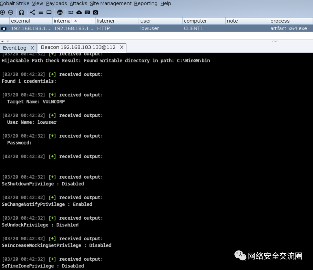313x270 pixels.
Task: Click the beacon session icon in CLIENT1 row
Action: [3, 29]
